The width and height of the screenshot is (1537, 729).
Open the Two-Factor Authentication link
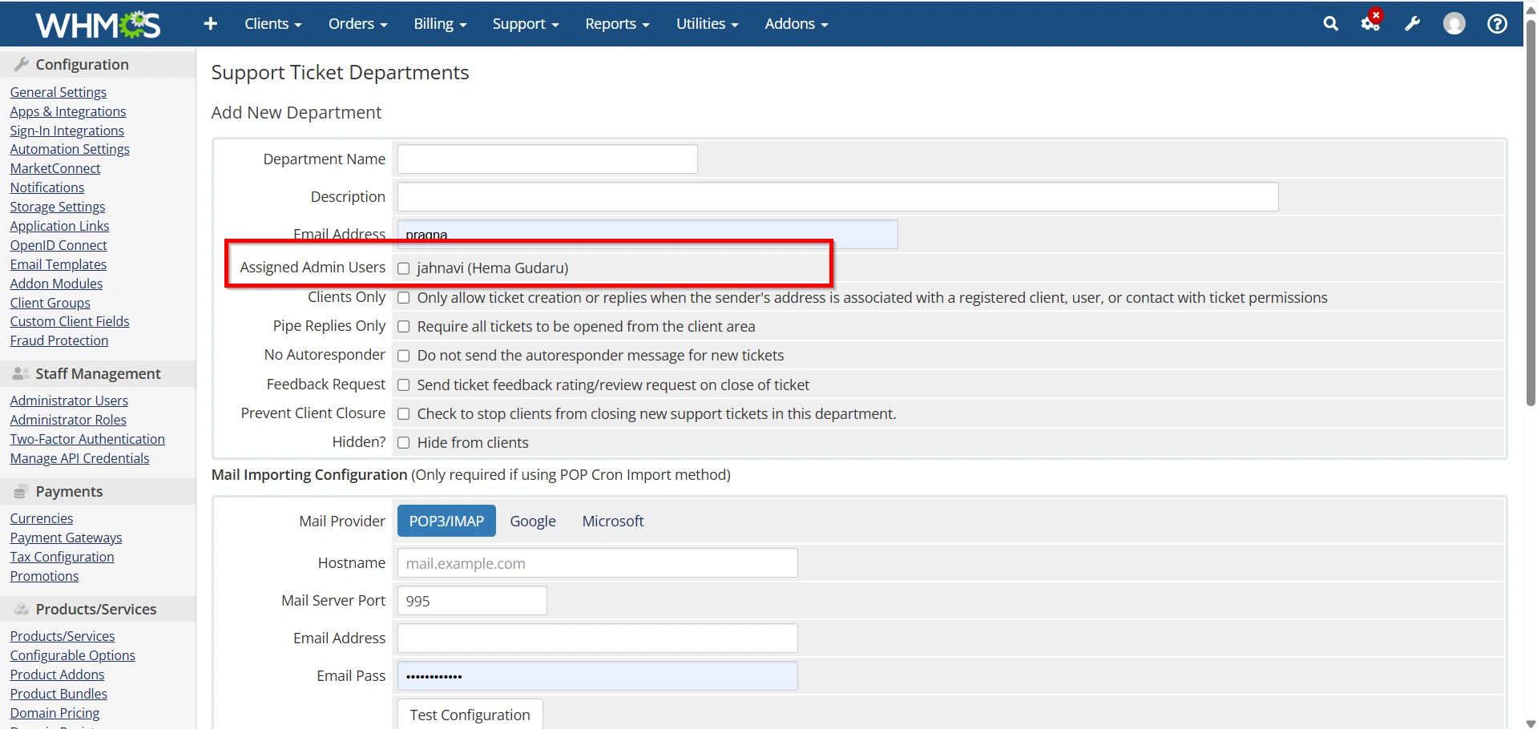87,439
